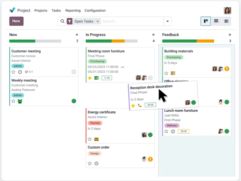Screen dimensions: 241x181
Task: Switch to Kanban view
Action: click(x=206, y=21)
